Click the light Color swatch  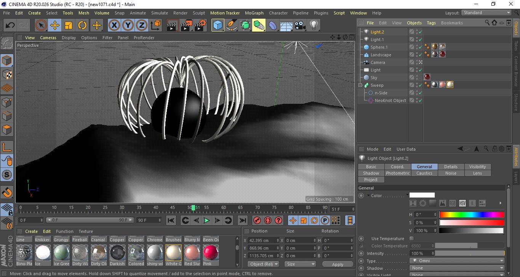click(x=422, y=195)
